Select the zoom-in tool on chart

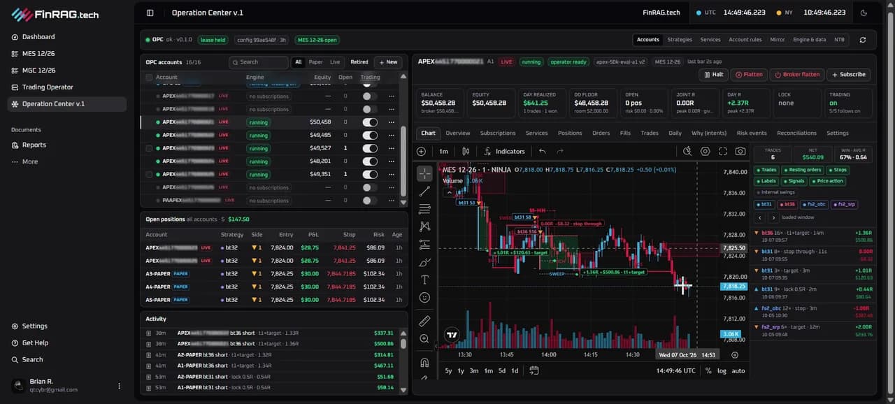424,339
